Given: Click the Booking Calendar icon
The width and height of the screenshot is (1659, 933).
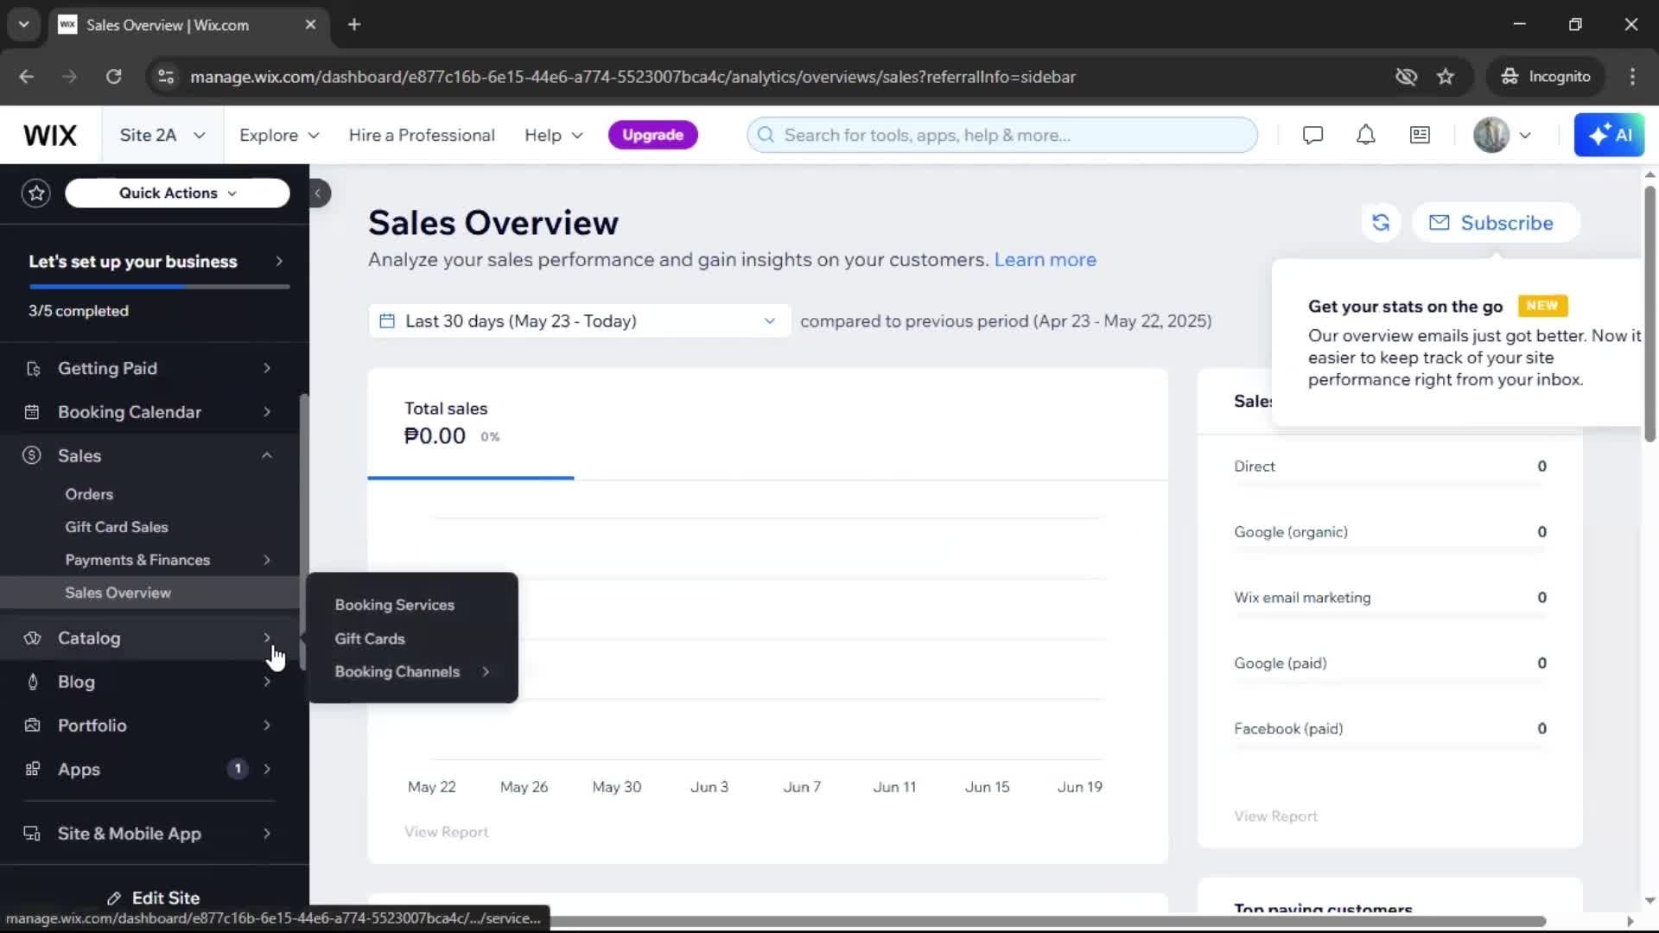Looking at the screenshot, I should [x=32, y=413].
